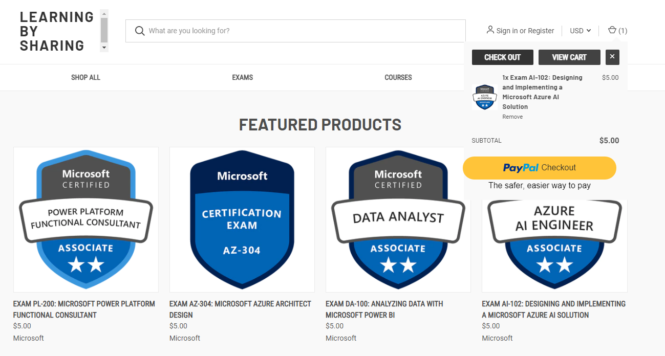Click the search magnifier icon
The height and width of the screenshot is (356, 665).
[140, 31]
